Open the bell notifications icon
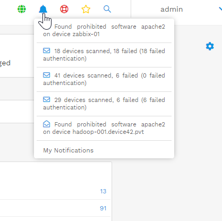This screenshot has height=221, width=222. (x=43, y=9)
